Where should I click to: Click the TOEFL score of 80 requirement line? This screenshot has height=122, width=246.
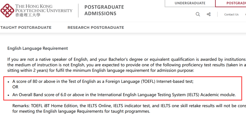click(103, 81)
